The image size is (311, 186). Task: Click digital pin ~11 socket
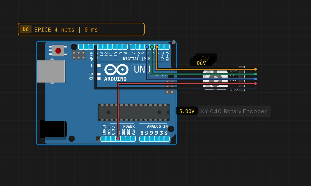point(110,47)
